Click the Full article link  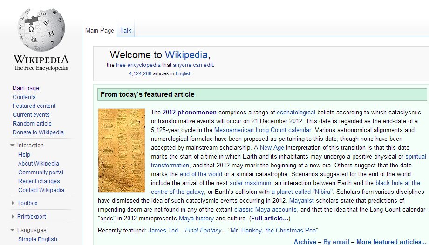tap(270, 219)
